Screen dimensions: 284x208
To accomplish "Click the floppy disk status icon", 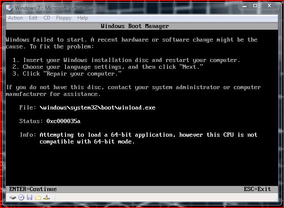I will pyautogui.click(x=29, y=197).
